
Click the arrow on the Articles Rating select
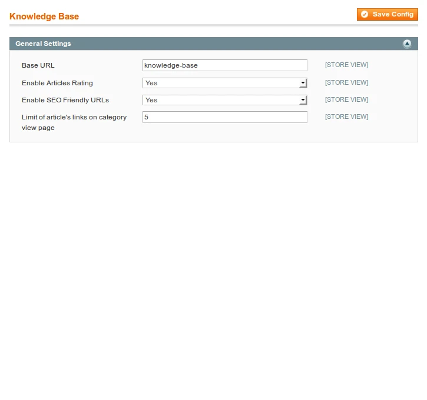pyautogui.click(x=303, y=84)
